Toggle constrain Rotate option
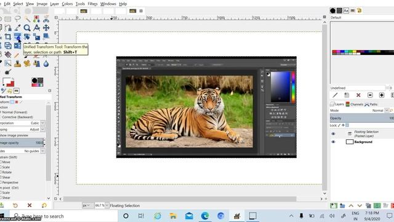This screenshot has width=394, height=222. click(6, 172)
